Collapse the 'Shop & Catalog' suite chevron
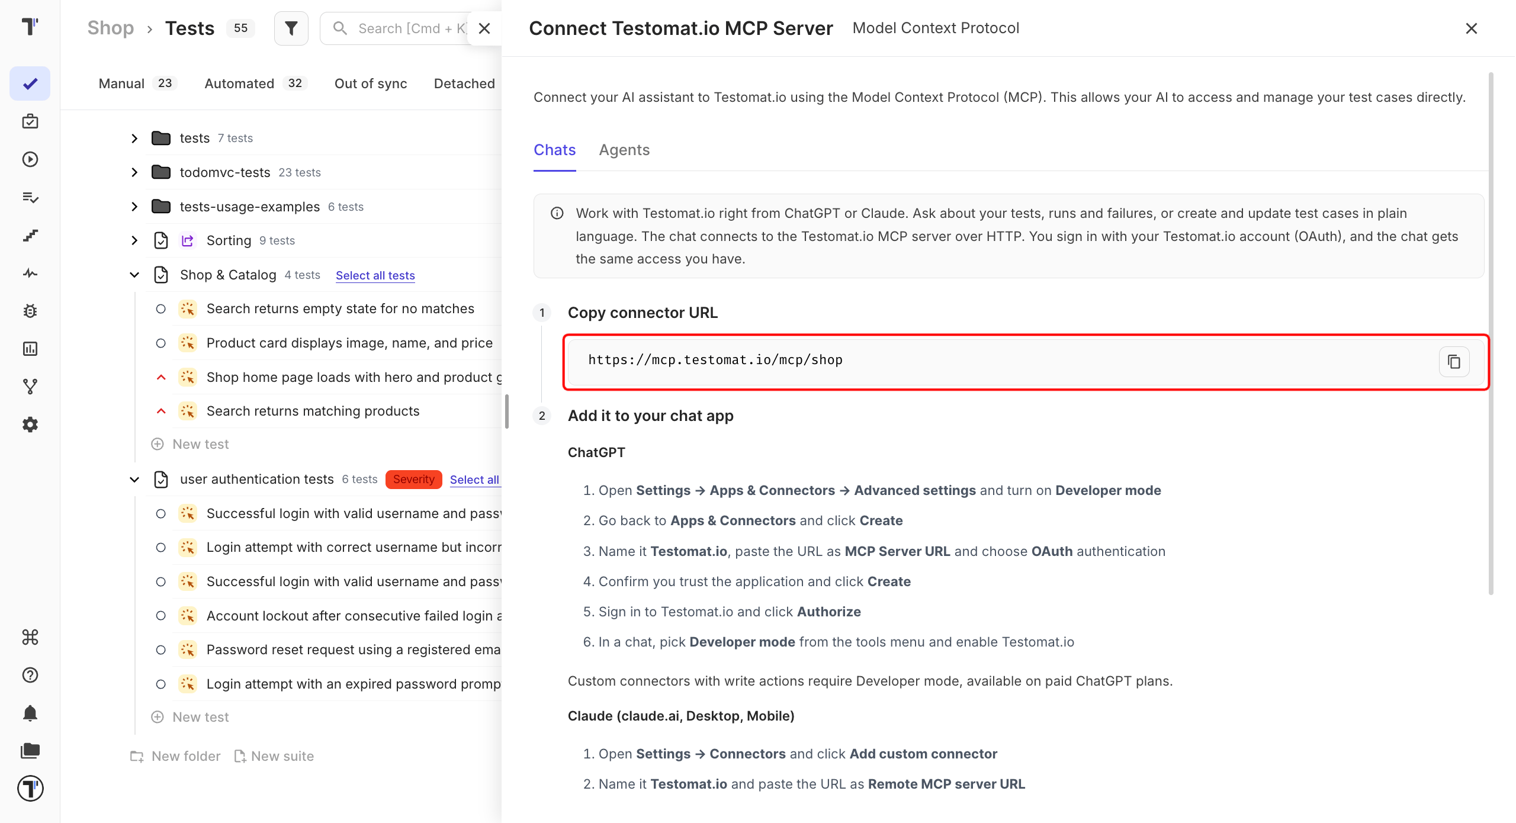 [x=134, y=275]
